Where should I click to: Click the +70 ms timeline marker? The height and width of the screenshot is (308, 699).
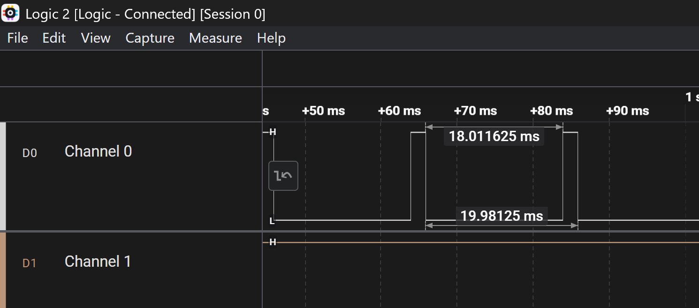click(x=475, y=111)
